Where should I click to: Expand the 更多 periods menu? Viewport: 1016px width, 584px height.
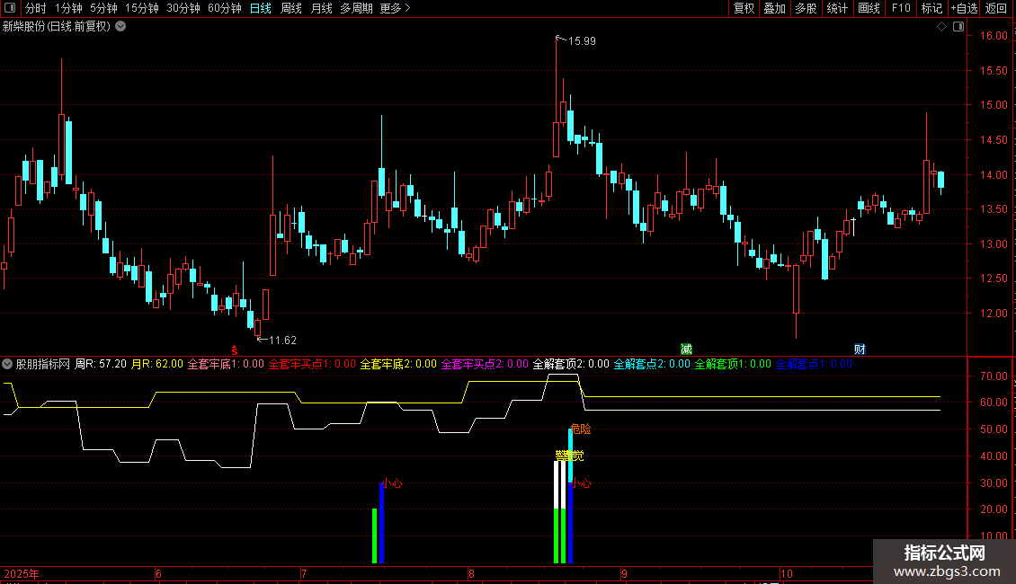[395, 8]
